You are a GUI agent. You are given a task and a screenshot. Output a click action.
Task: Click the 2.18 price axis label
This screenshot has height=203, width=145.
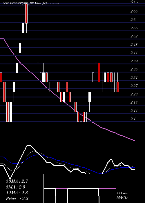pos(134,102)
